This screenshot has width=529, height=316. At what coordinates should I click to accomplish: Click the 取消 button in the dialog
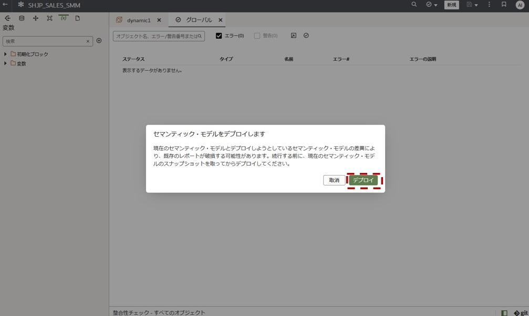pyautogui.click(x=334, y=180)
